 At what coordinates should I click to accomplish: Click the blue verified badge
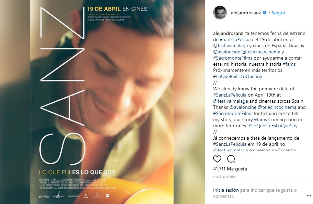pyautogui.click(x=265, y=13)
